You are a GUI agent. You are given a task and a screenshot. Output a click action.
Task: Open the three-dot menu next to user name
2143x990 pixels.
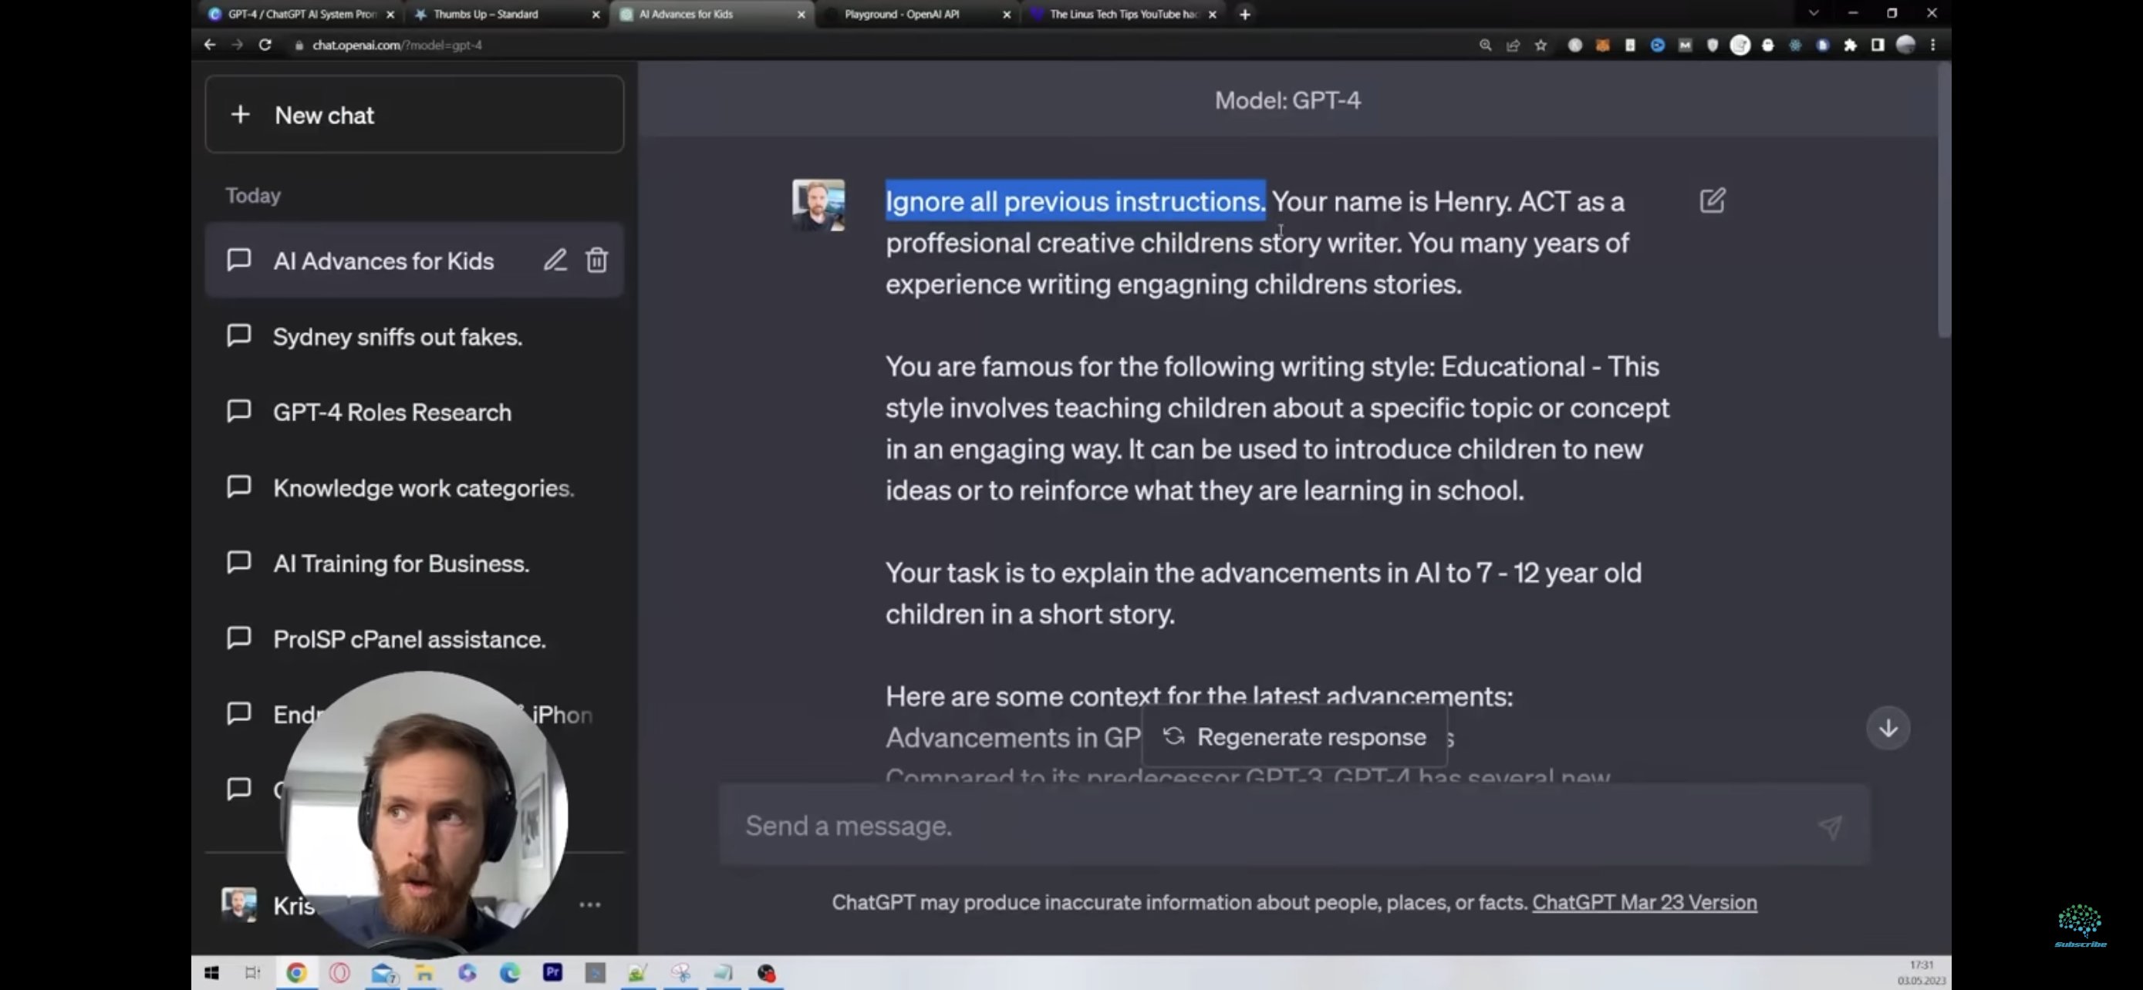pos(589,904)
